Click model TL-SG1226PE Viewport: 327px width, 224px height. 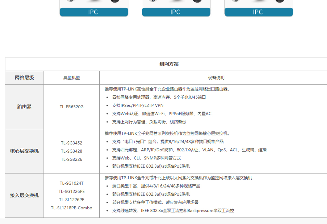(x=72, y=191)
